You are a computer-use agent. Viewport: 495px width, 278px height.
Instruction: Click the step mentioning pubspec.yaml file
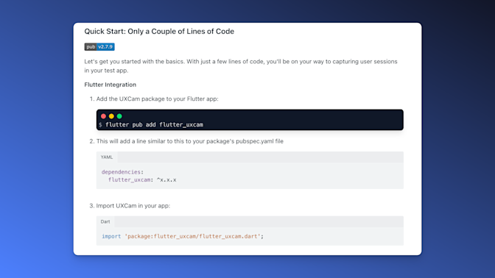click(x=190, y=141)
